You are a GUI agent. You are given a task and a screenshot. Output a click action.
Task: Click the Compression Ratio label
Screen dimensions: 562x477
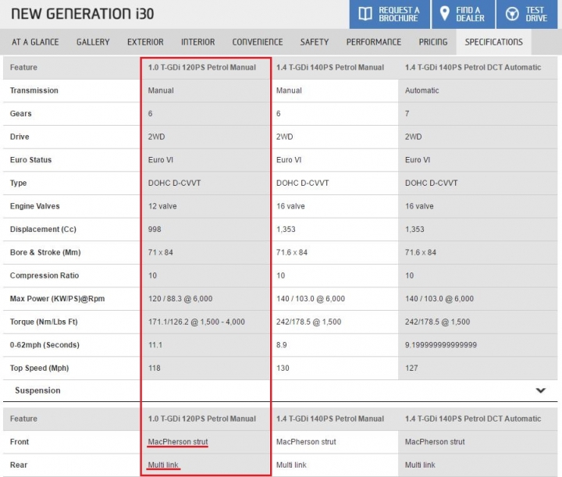pos(44,276)
